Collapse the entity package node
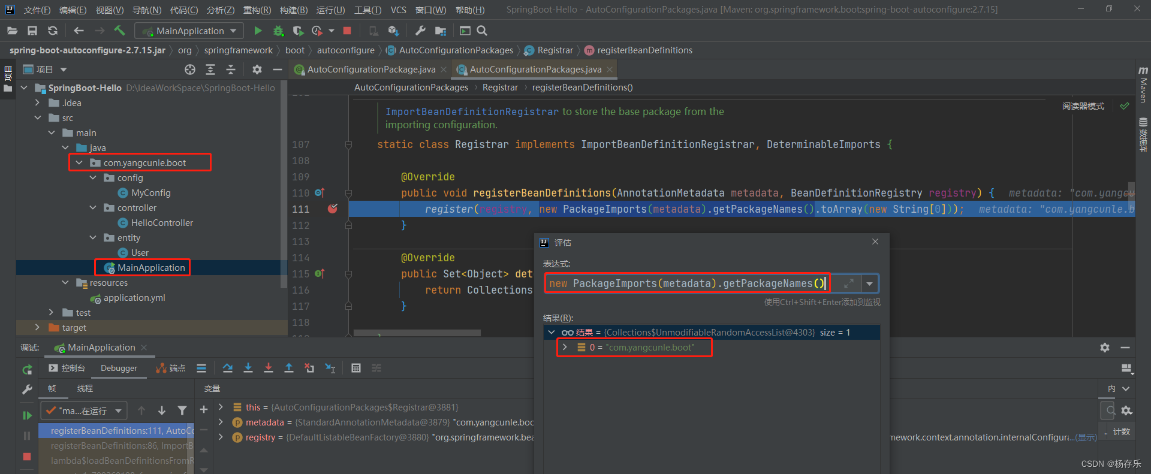Image resolution: width=1151 pixels, height=474 pixels. pyautogui.click(x=93, y=238)
